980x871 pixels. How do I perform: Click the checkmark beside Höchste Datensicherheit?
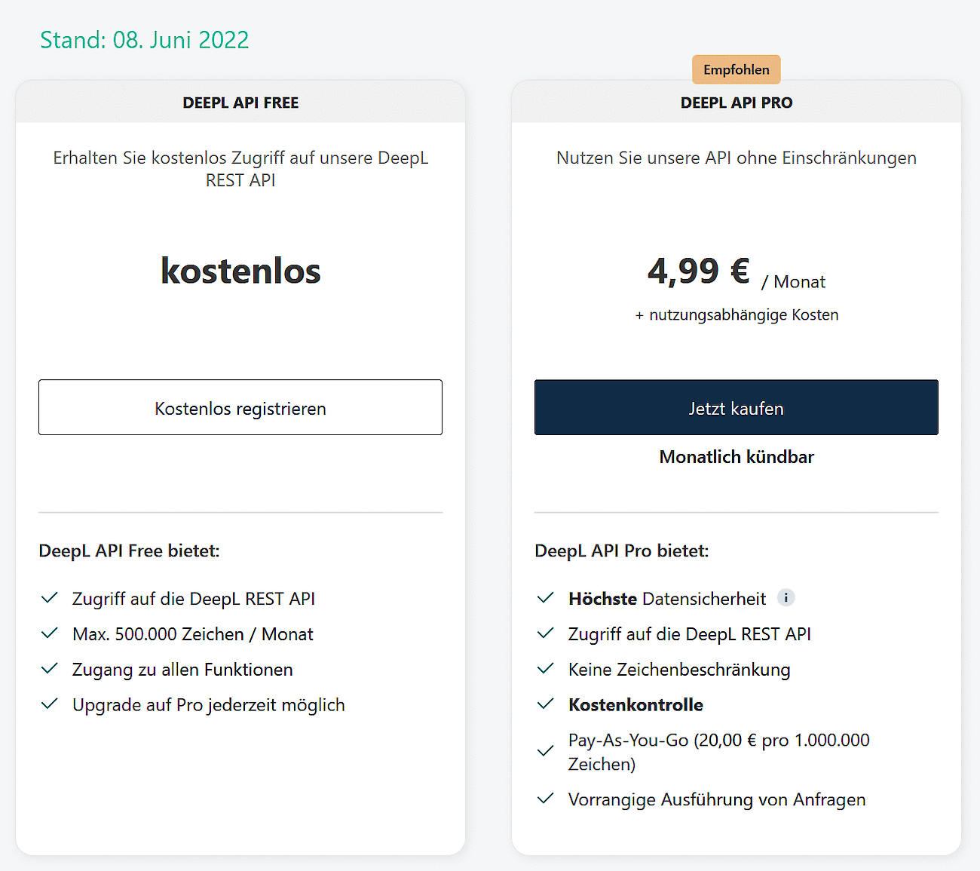tap(545, 598)
